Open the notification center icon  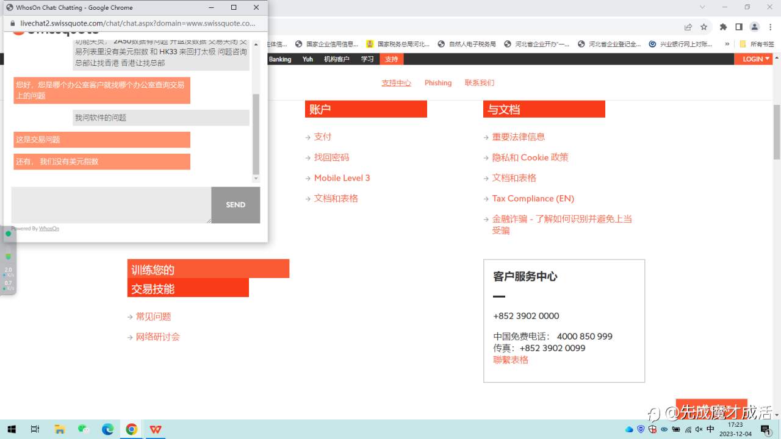[766, 429]
